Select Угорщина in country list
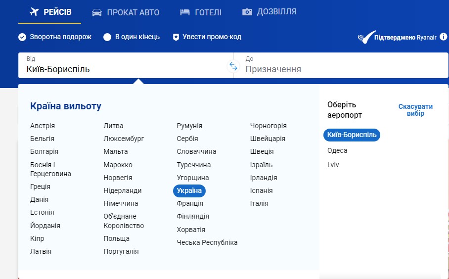This screenshot has width=449, height=279. pos(193,178)
